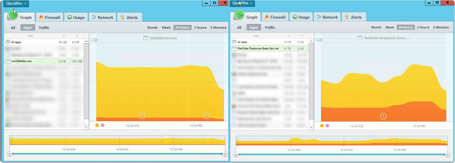Open GlassWire menu in right window

[x=242, y=3]
